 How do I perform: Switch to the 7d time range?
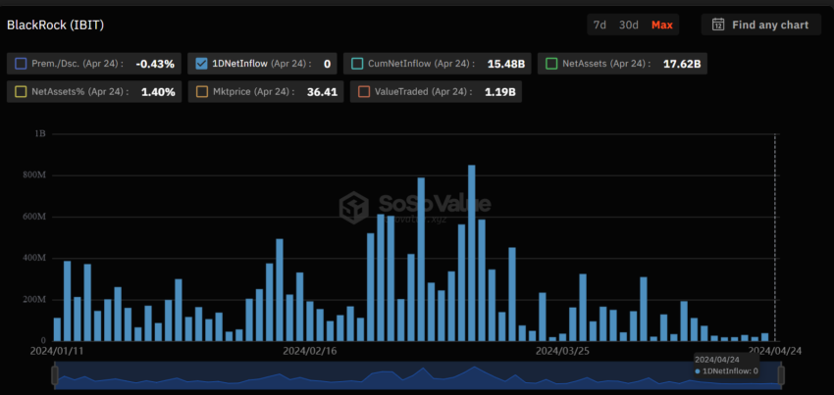[599, 25]
